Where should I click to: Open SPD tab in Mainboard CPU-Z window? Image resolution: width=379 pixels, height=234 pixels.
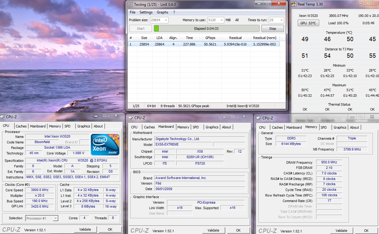point(196,127)
